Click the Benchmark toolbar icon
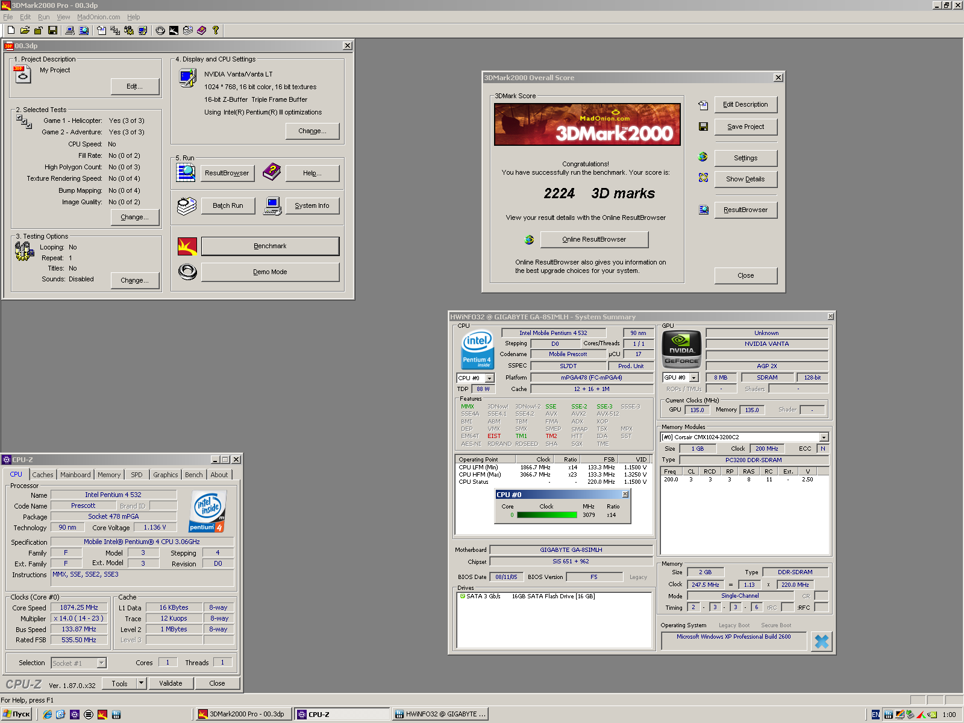Screen dimensions: 964x723 174,30
